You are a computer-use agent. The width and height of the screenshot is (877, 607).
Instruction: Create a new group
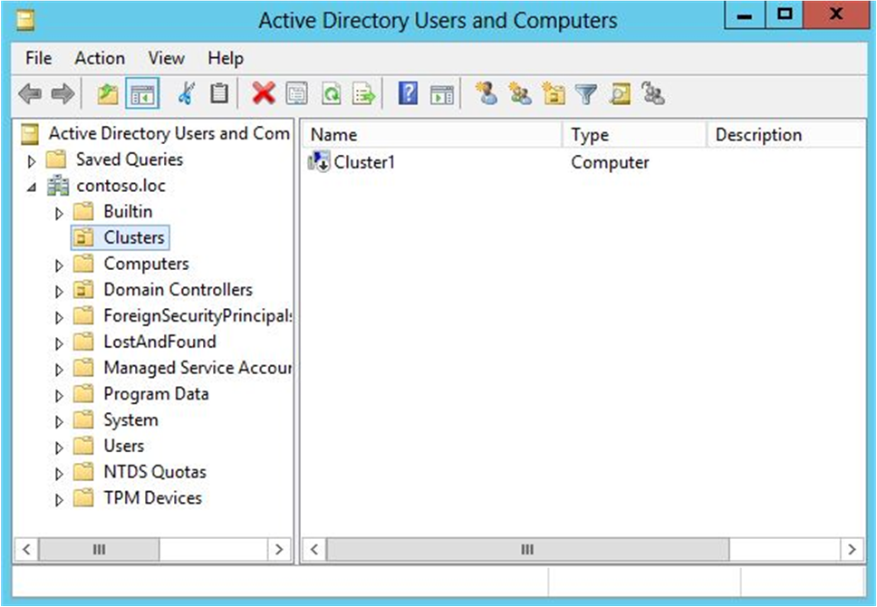(x=520, y=92)
